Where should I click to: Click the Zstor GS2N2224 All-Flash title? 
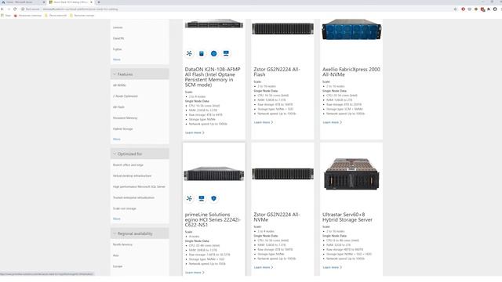click(x=277, y=72)
